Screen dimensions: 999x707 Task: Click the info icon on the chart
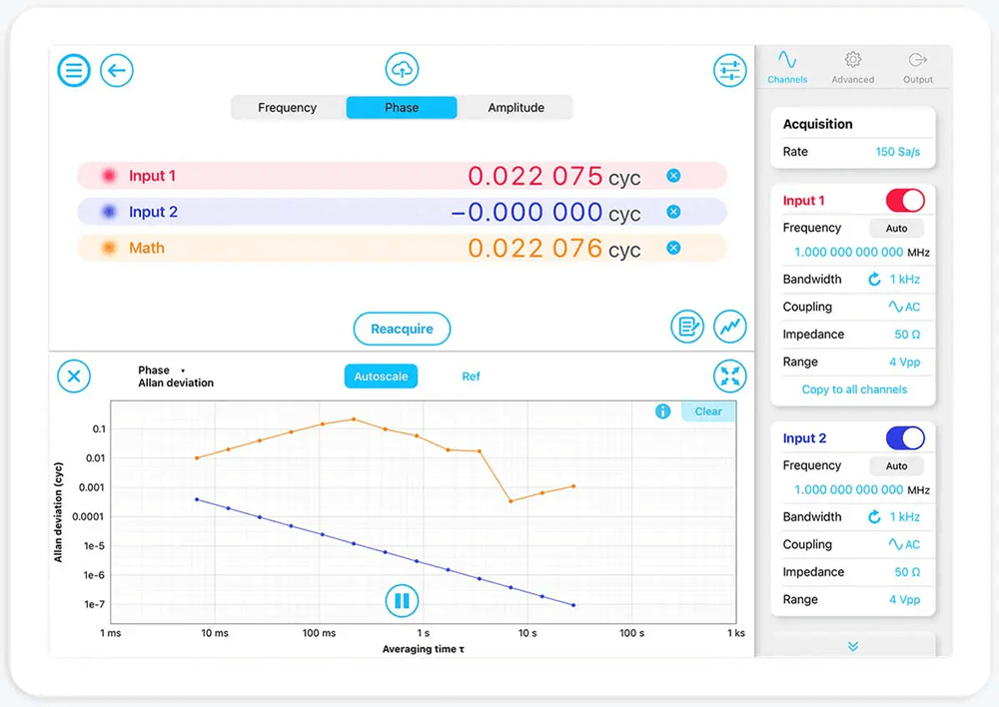[662, 410]
